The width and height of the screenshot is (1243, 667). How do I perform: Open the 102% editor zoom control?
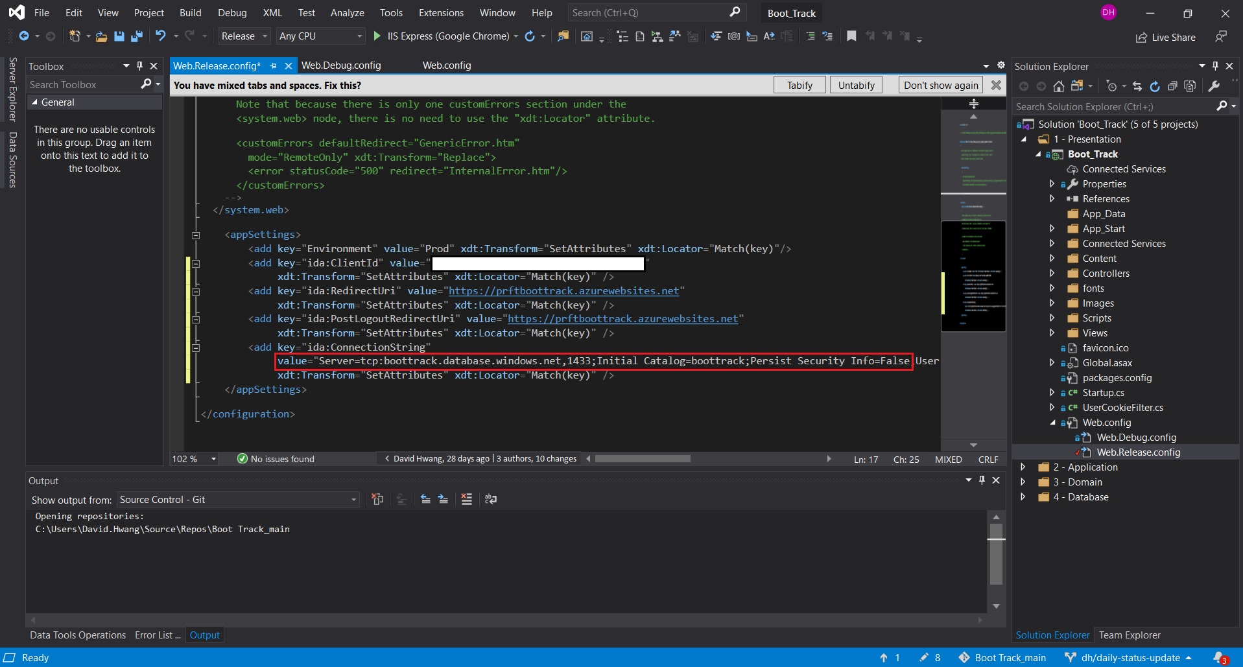point(193,459)
